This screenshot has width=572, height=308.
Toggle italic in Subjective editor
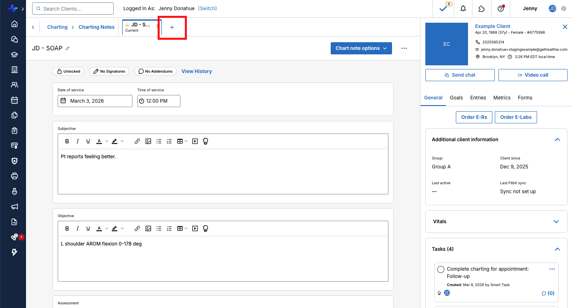coord(78,141)
